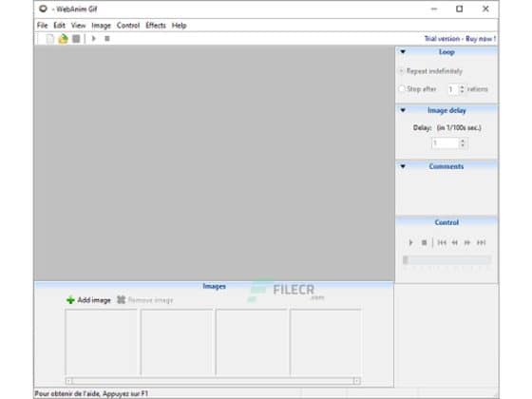532x399 pixels.
Task: Jump to last frame in Control panel
Action: 481,242
